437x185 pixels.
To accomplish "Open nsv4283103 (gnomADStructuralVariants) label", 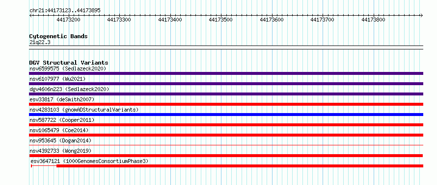I will (84, 110).
